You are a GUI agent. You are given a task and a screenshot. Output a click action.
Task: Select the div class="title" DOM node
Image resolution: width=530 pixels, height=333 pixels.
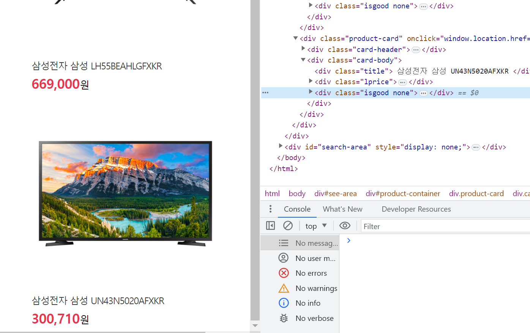tap(421, 71)
